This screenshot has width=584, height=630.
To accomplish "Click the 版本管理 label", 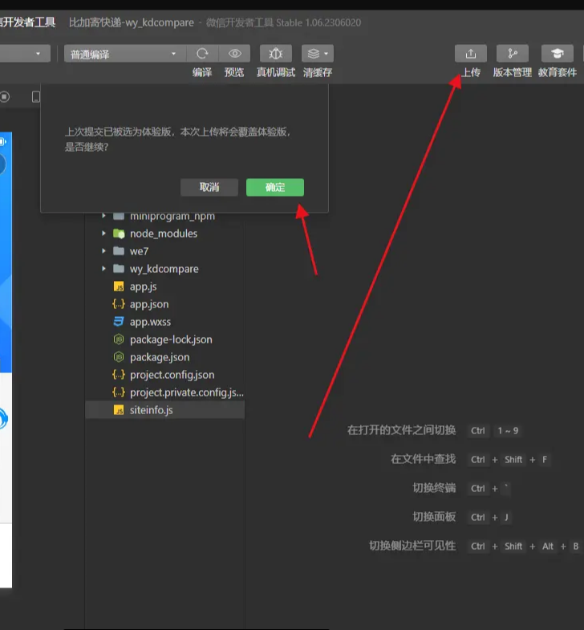I will point(513,73).
